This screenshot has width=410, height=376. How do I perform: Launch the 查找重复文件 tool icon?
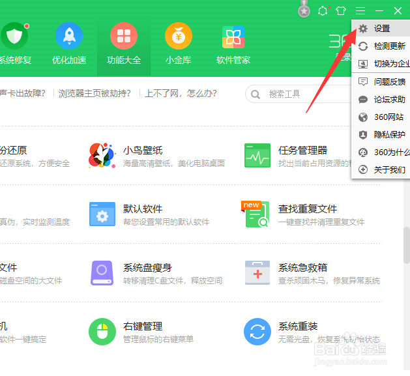click(256, 214)
